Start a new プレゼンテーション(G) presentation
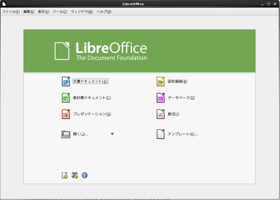 click(86, 114)
